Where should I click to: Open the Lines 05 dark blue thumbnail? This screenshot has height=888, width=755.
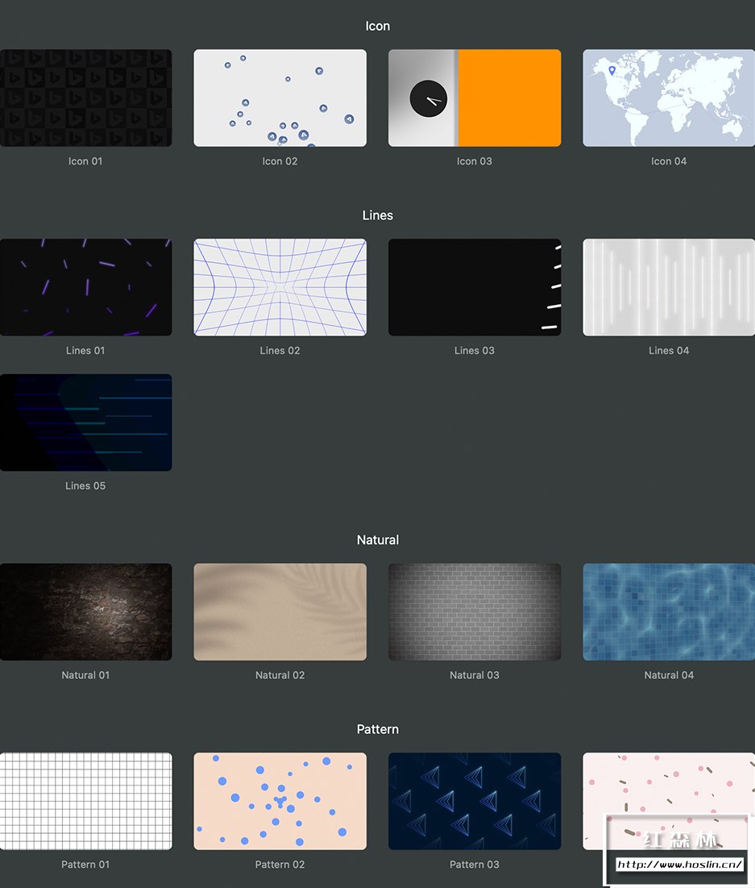click(x=86, y=423)
